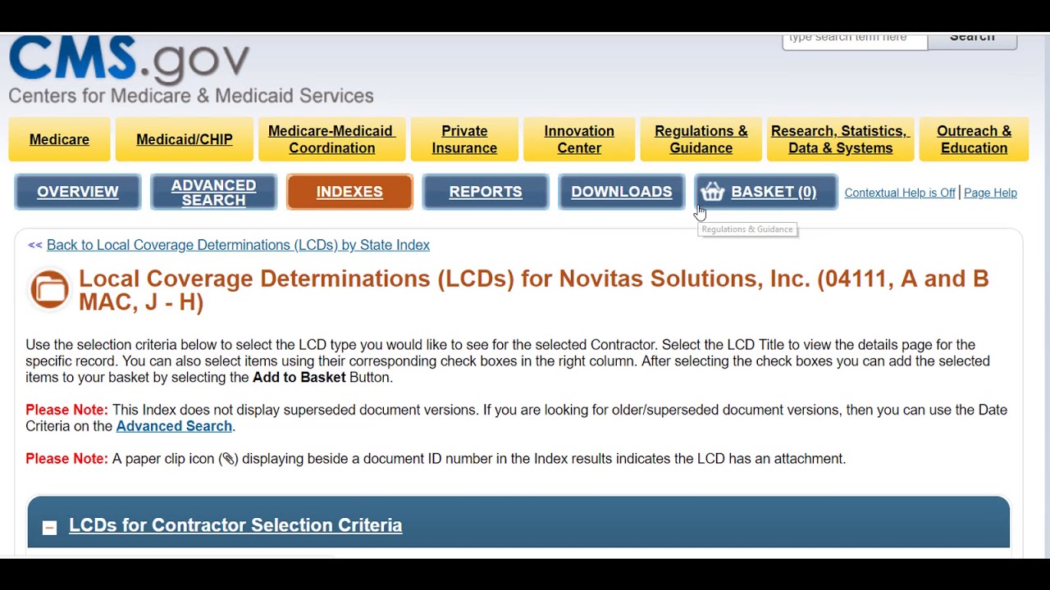The width and height of the screenshot is (1050, 590).
Task: Open the Downloads tab
Action: 621,192
